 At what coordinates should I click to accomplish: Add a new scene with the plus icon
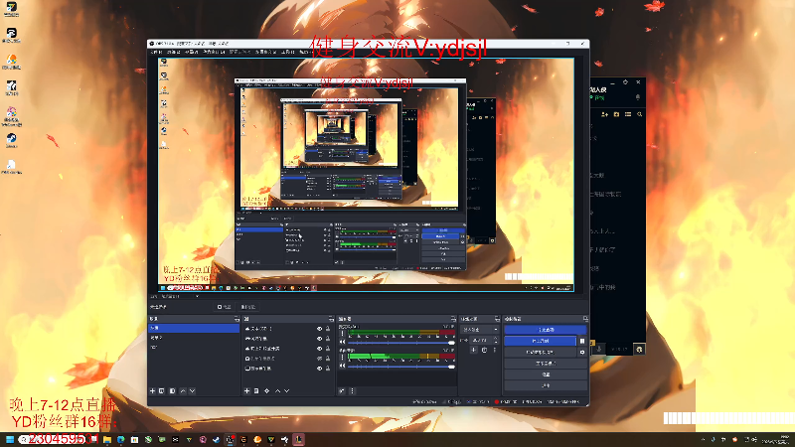152,390
